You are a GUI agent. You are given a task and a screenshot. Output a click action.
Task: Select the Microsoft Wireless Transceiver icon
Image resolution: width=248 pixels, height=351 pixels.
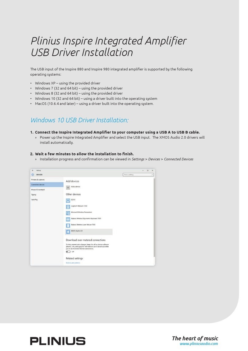click(x=68, y=213)
